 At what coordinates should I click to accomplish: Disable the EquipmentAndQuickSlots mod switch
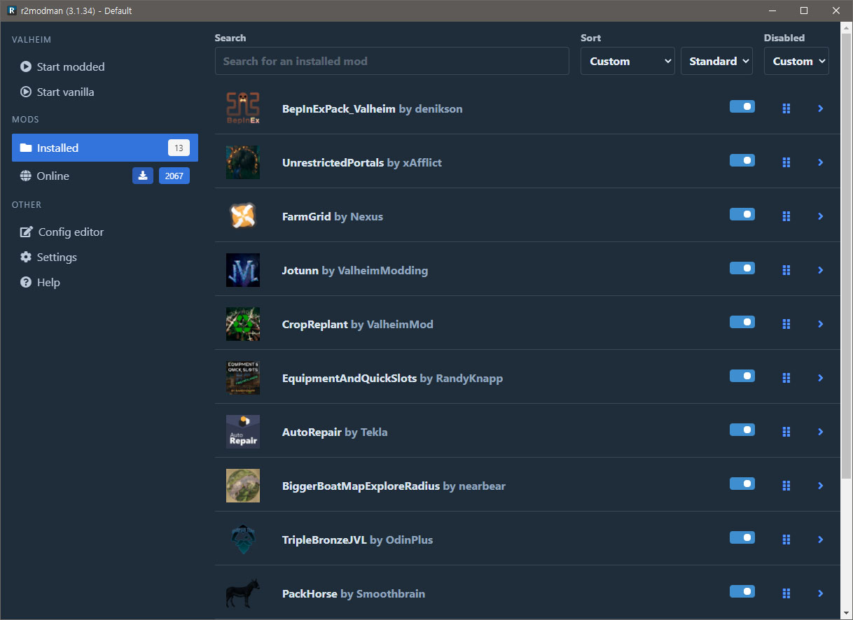click(742, 376)
